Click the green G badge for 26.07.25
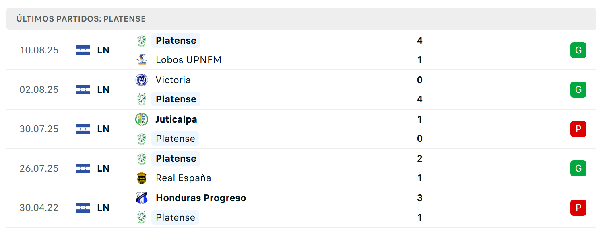This screenshot has width=603, height=233. tap(578, 168)
